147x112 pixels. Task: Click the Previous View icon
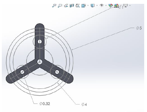[66, 6]
